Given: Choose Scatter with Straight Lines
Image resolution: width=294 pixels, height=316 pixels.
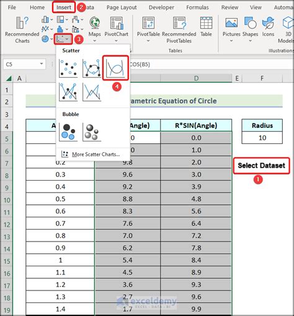Looking at the screenshot, I should (92, 92).
